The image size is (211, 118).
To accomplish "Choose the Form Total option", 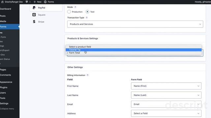I will coord(134,53).
